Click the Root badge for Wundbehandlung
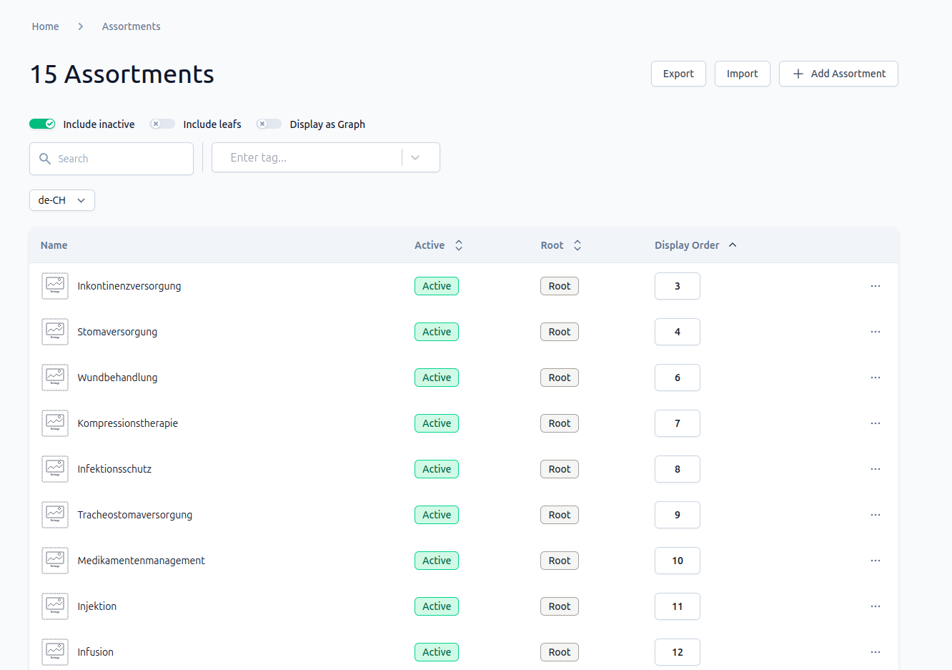 pos(560,378)
